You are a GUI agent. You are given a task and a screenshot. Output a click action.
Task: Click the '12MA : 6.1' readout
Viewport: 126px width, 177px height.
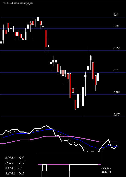(x=15, y=173)
